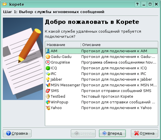Screen dimensions: 161x140
Task: Close the kopete window
Action: (x=156, y=4)
